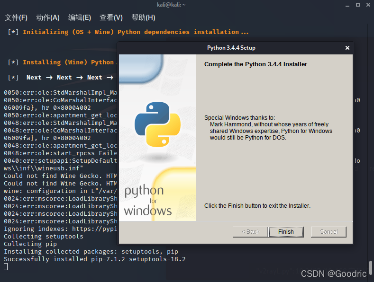374x282 pixels.
Task: Click the 'Successfully installed pip-7.1.2' terminal line
Action: [95, 259]
